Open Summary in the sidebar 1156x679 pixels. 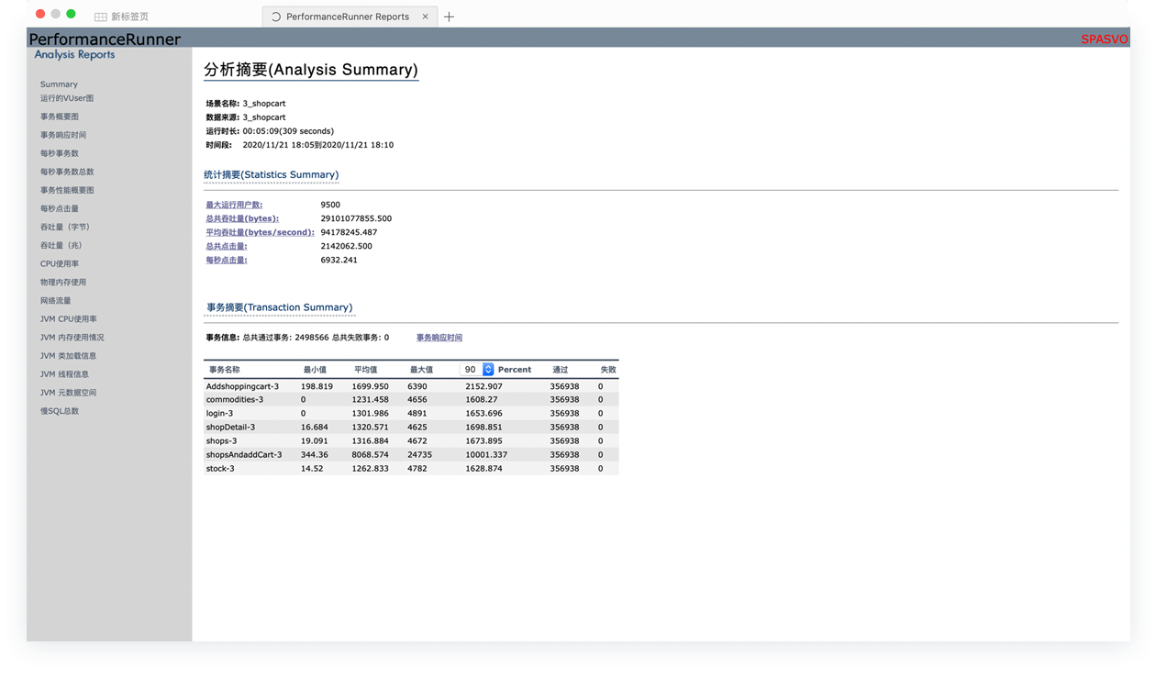[59, 84]
